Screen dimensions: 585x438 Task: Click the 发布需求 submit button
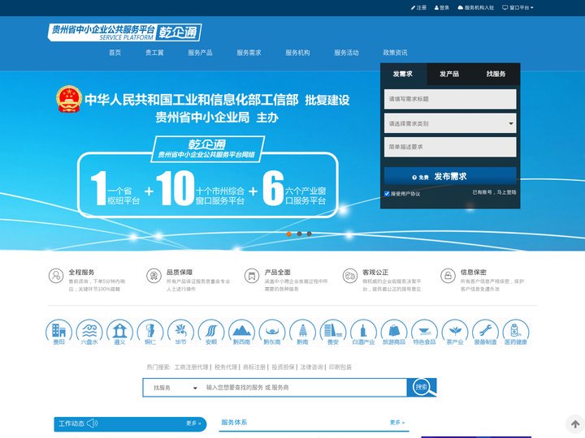pos(450,177)
